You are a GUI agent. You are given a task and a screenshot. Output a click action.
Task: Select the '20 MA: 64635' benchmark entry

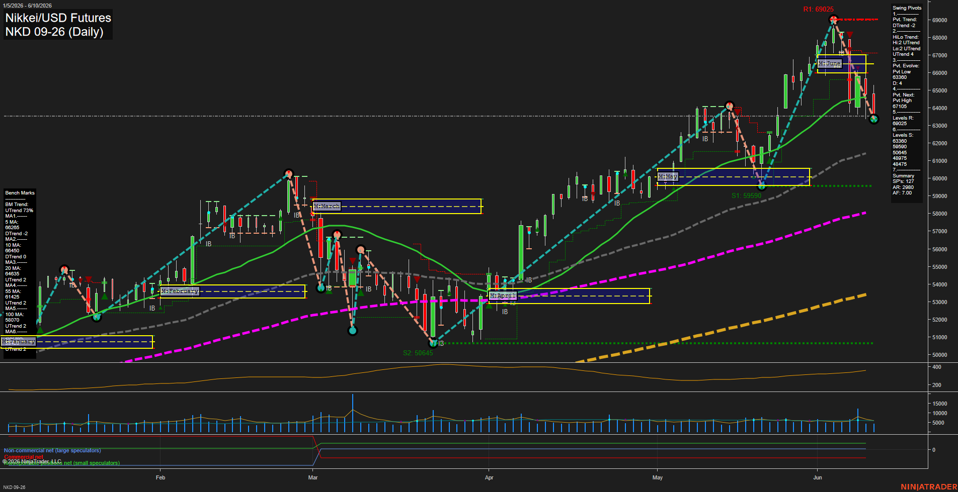13,271
